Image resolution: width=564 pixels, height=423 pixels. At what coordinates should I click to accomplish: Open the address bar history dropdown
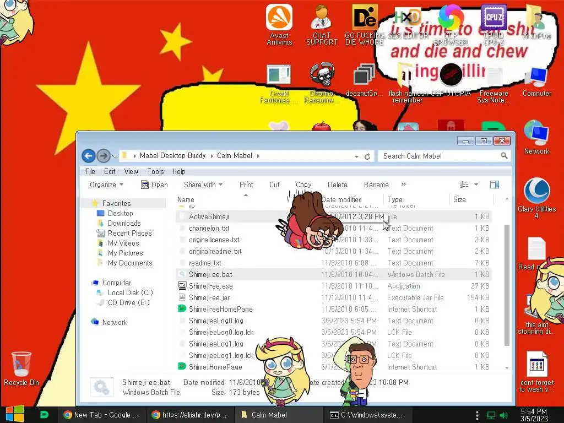click(x=356, y=156)
